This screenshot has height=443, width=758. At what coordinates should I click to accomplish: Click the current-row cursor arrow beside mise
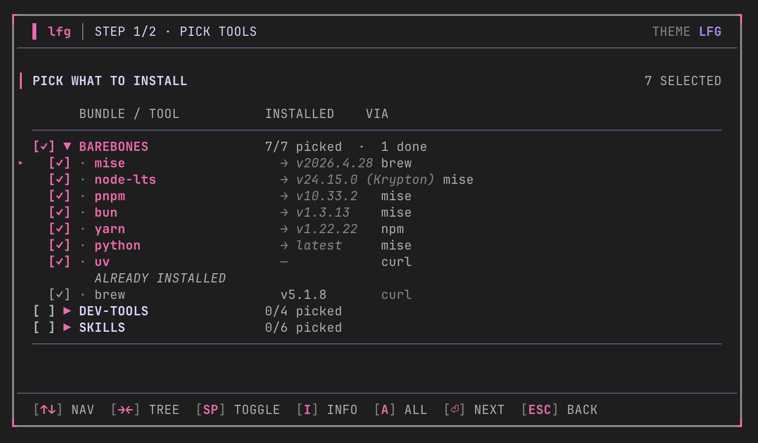[x=21, y=163]
